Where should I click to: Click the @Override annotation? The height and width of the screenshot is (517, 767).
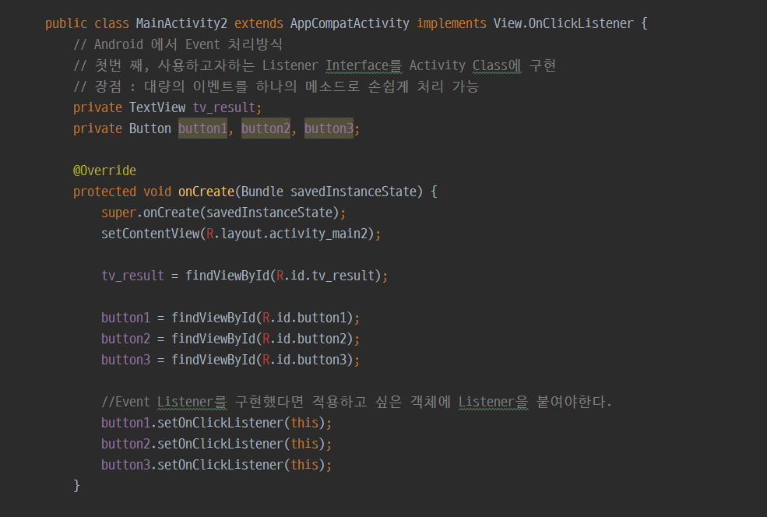(x=104, y=171)
